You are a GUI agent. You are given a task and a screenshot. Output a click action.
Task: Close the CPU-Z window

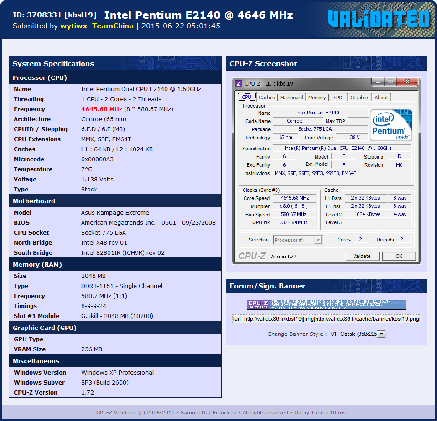click(x=407, y=82)
